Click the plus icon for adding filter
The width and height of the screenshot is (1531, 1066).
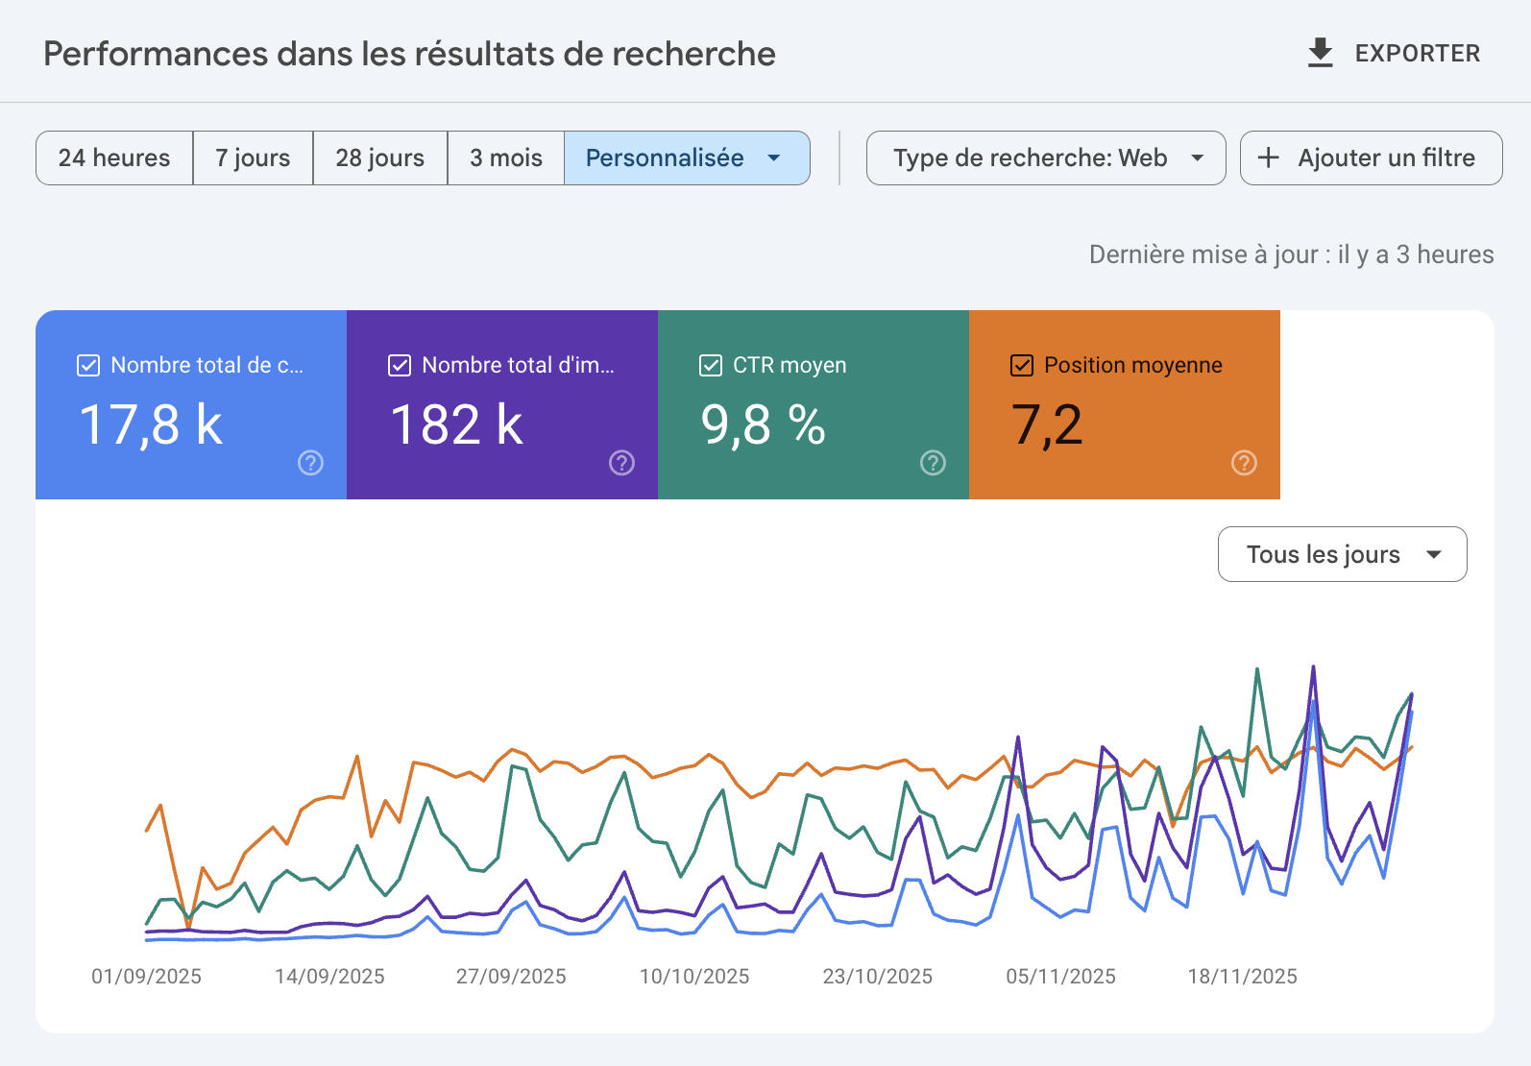coord(1268,157)
